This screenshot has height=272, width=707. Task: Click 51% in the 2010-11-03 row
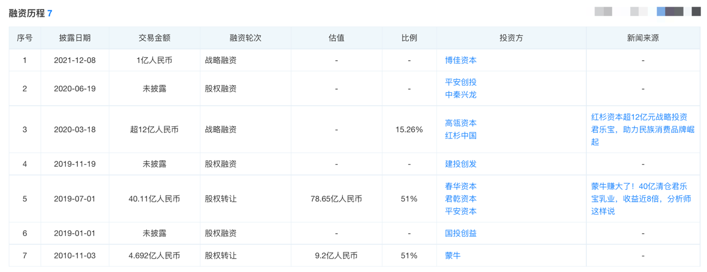(409, 256)
